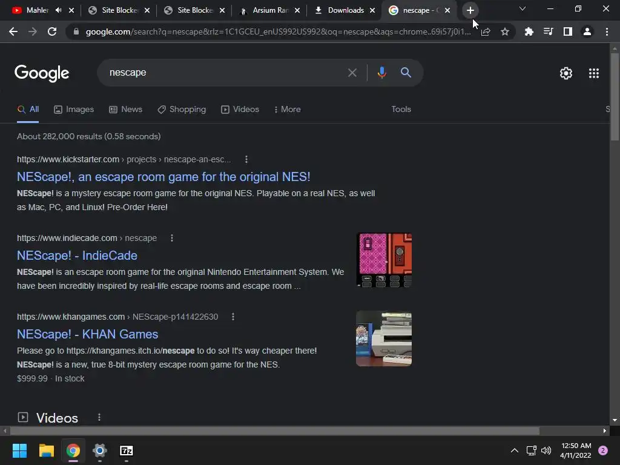620x465 pixels.
Task: Open the tab search dropdown arrow
Action: (523, 8)
